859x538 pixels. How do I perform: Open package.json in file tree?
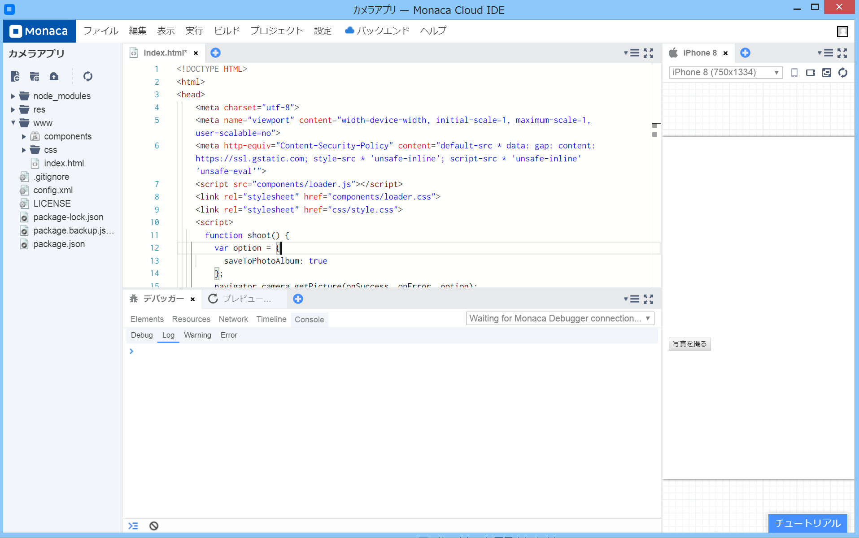coord(59,244)
